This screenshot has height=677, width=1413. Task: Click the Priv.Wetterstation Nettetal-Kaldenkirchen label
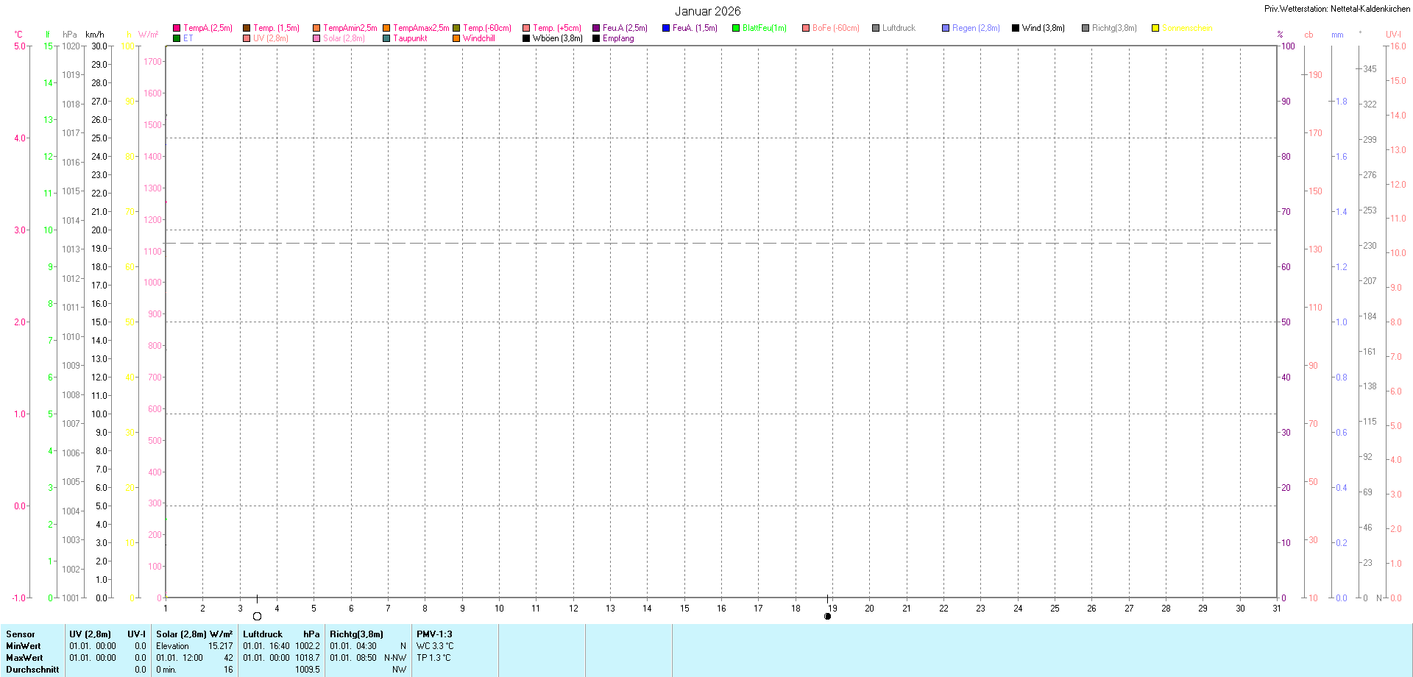tap(1336, 9)
